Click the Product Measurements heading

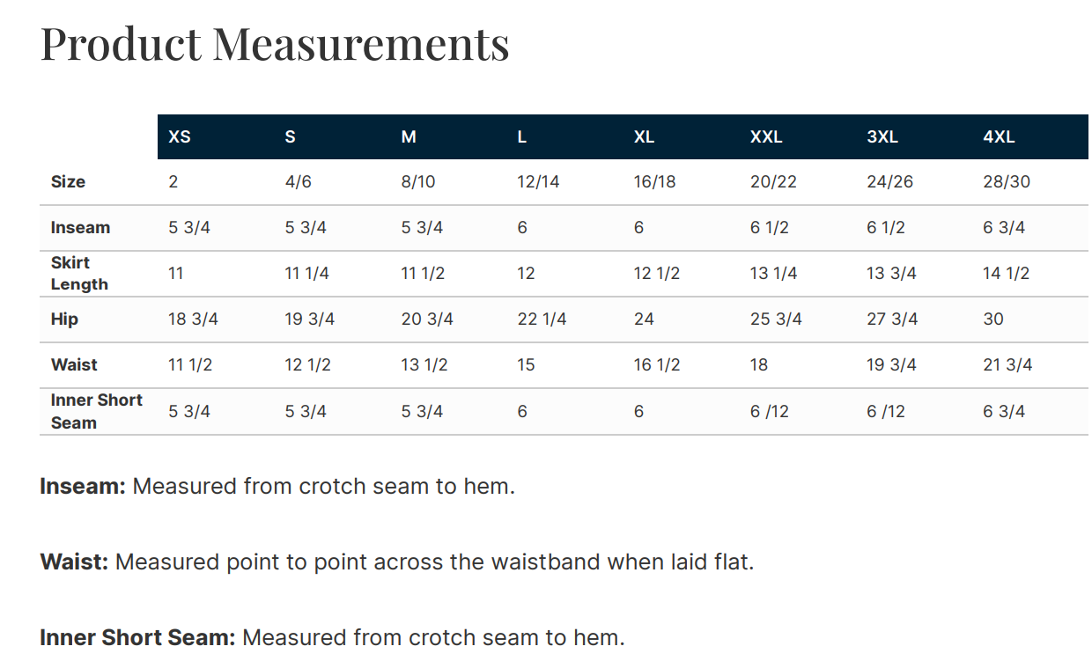[x=275, y=43]
